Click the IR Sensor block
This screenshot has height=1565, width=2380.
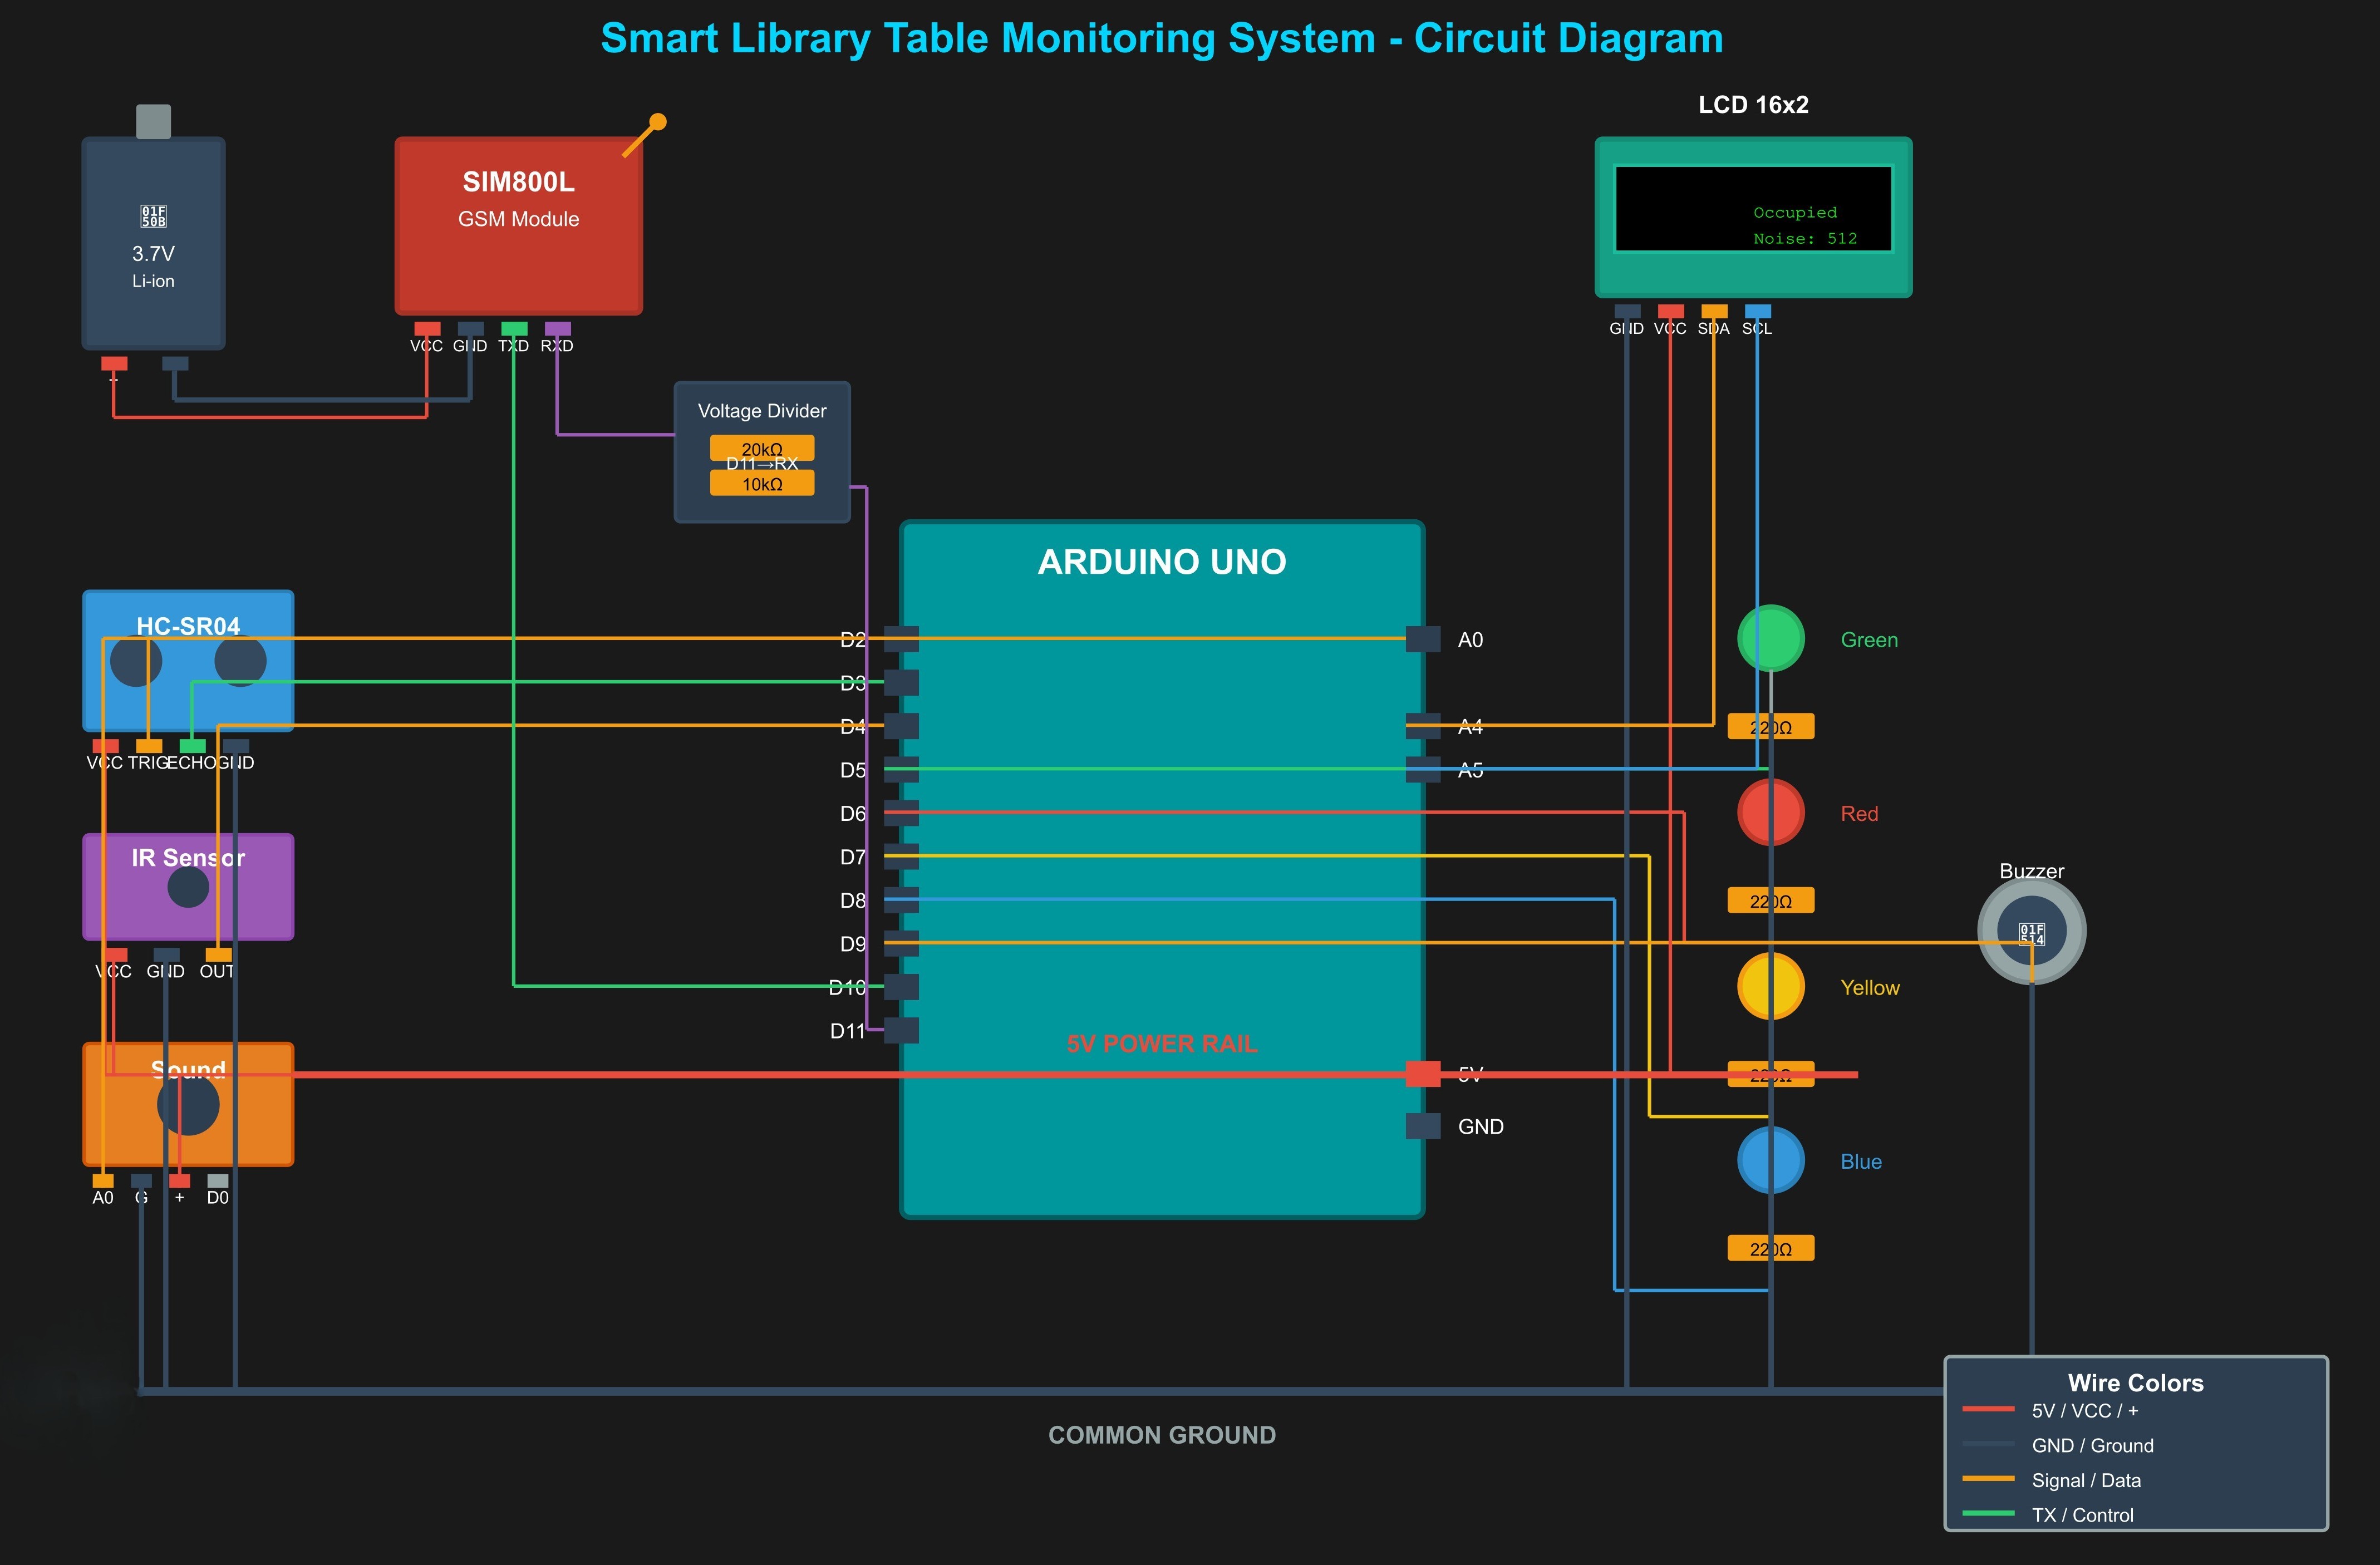click(x=188, y=885)
